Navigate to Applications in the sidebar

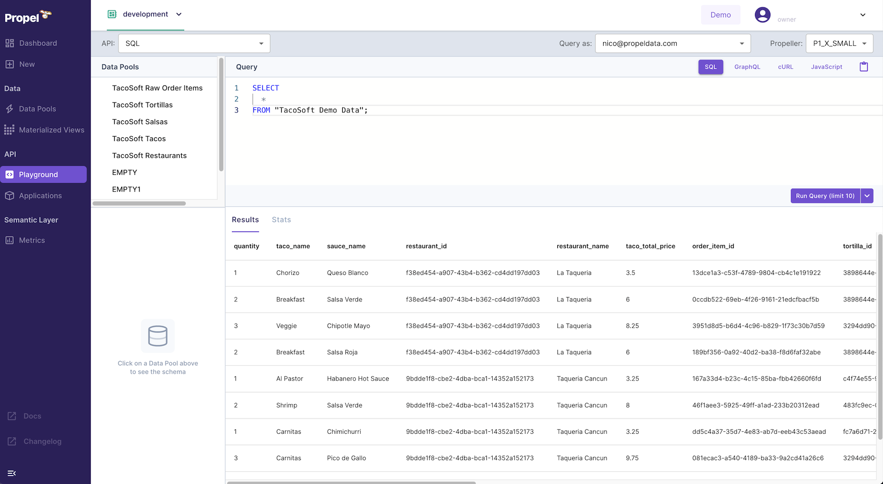pos(40,195)
